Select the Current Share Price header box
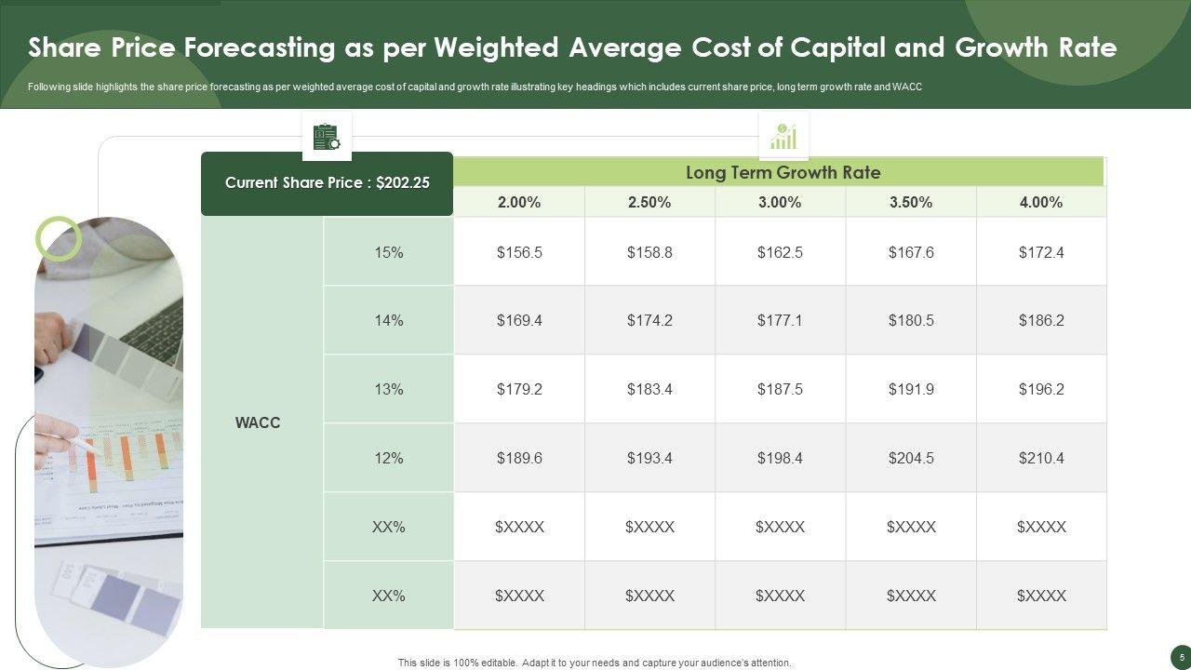The height and width of the screenshot is (670, 1191). click(327, 183)
